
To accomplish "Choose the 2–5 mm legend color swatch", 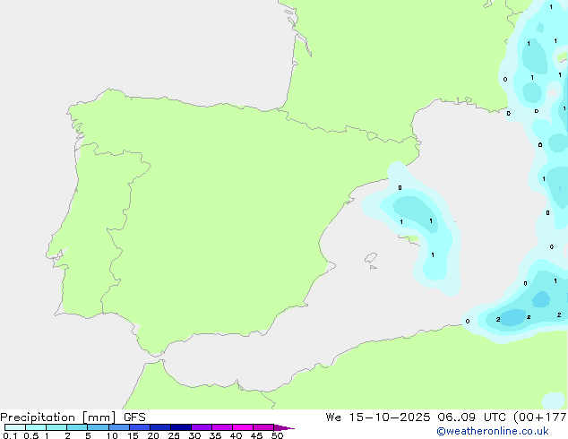I will coord(77,427).
